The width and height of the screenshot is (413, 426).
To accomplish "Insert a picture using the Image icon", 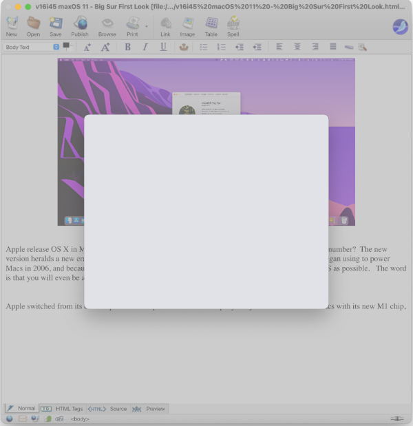I will click(187, 25).
